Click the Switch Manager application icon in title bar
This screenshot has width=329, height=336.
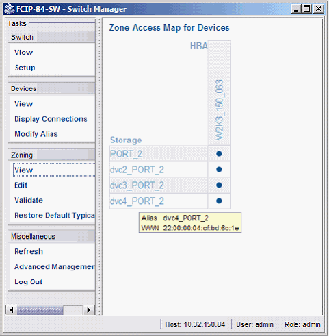10,9
